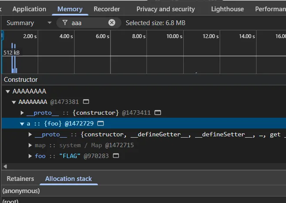Screen dimensions: 286x203
Task: Reveal AAAAAAAA @1473381 object in window
Action: (x=86, y=102)
